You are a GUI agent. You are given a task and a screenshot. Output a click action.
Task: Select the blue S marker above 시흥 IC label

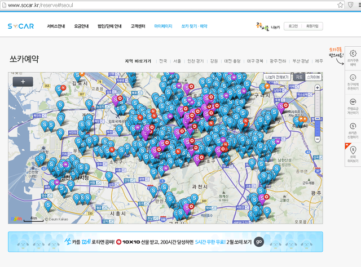pyautogui.click(x=109, y=177)
